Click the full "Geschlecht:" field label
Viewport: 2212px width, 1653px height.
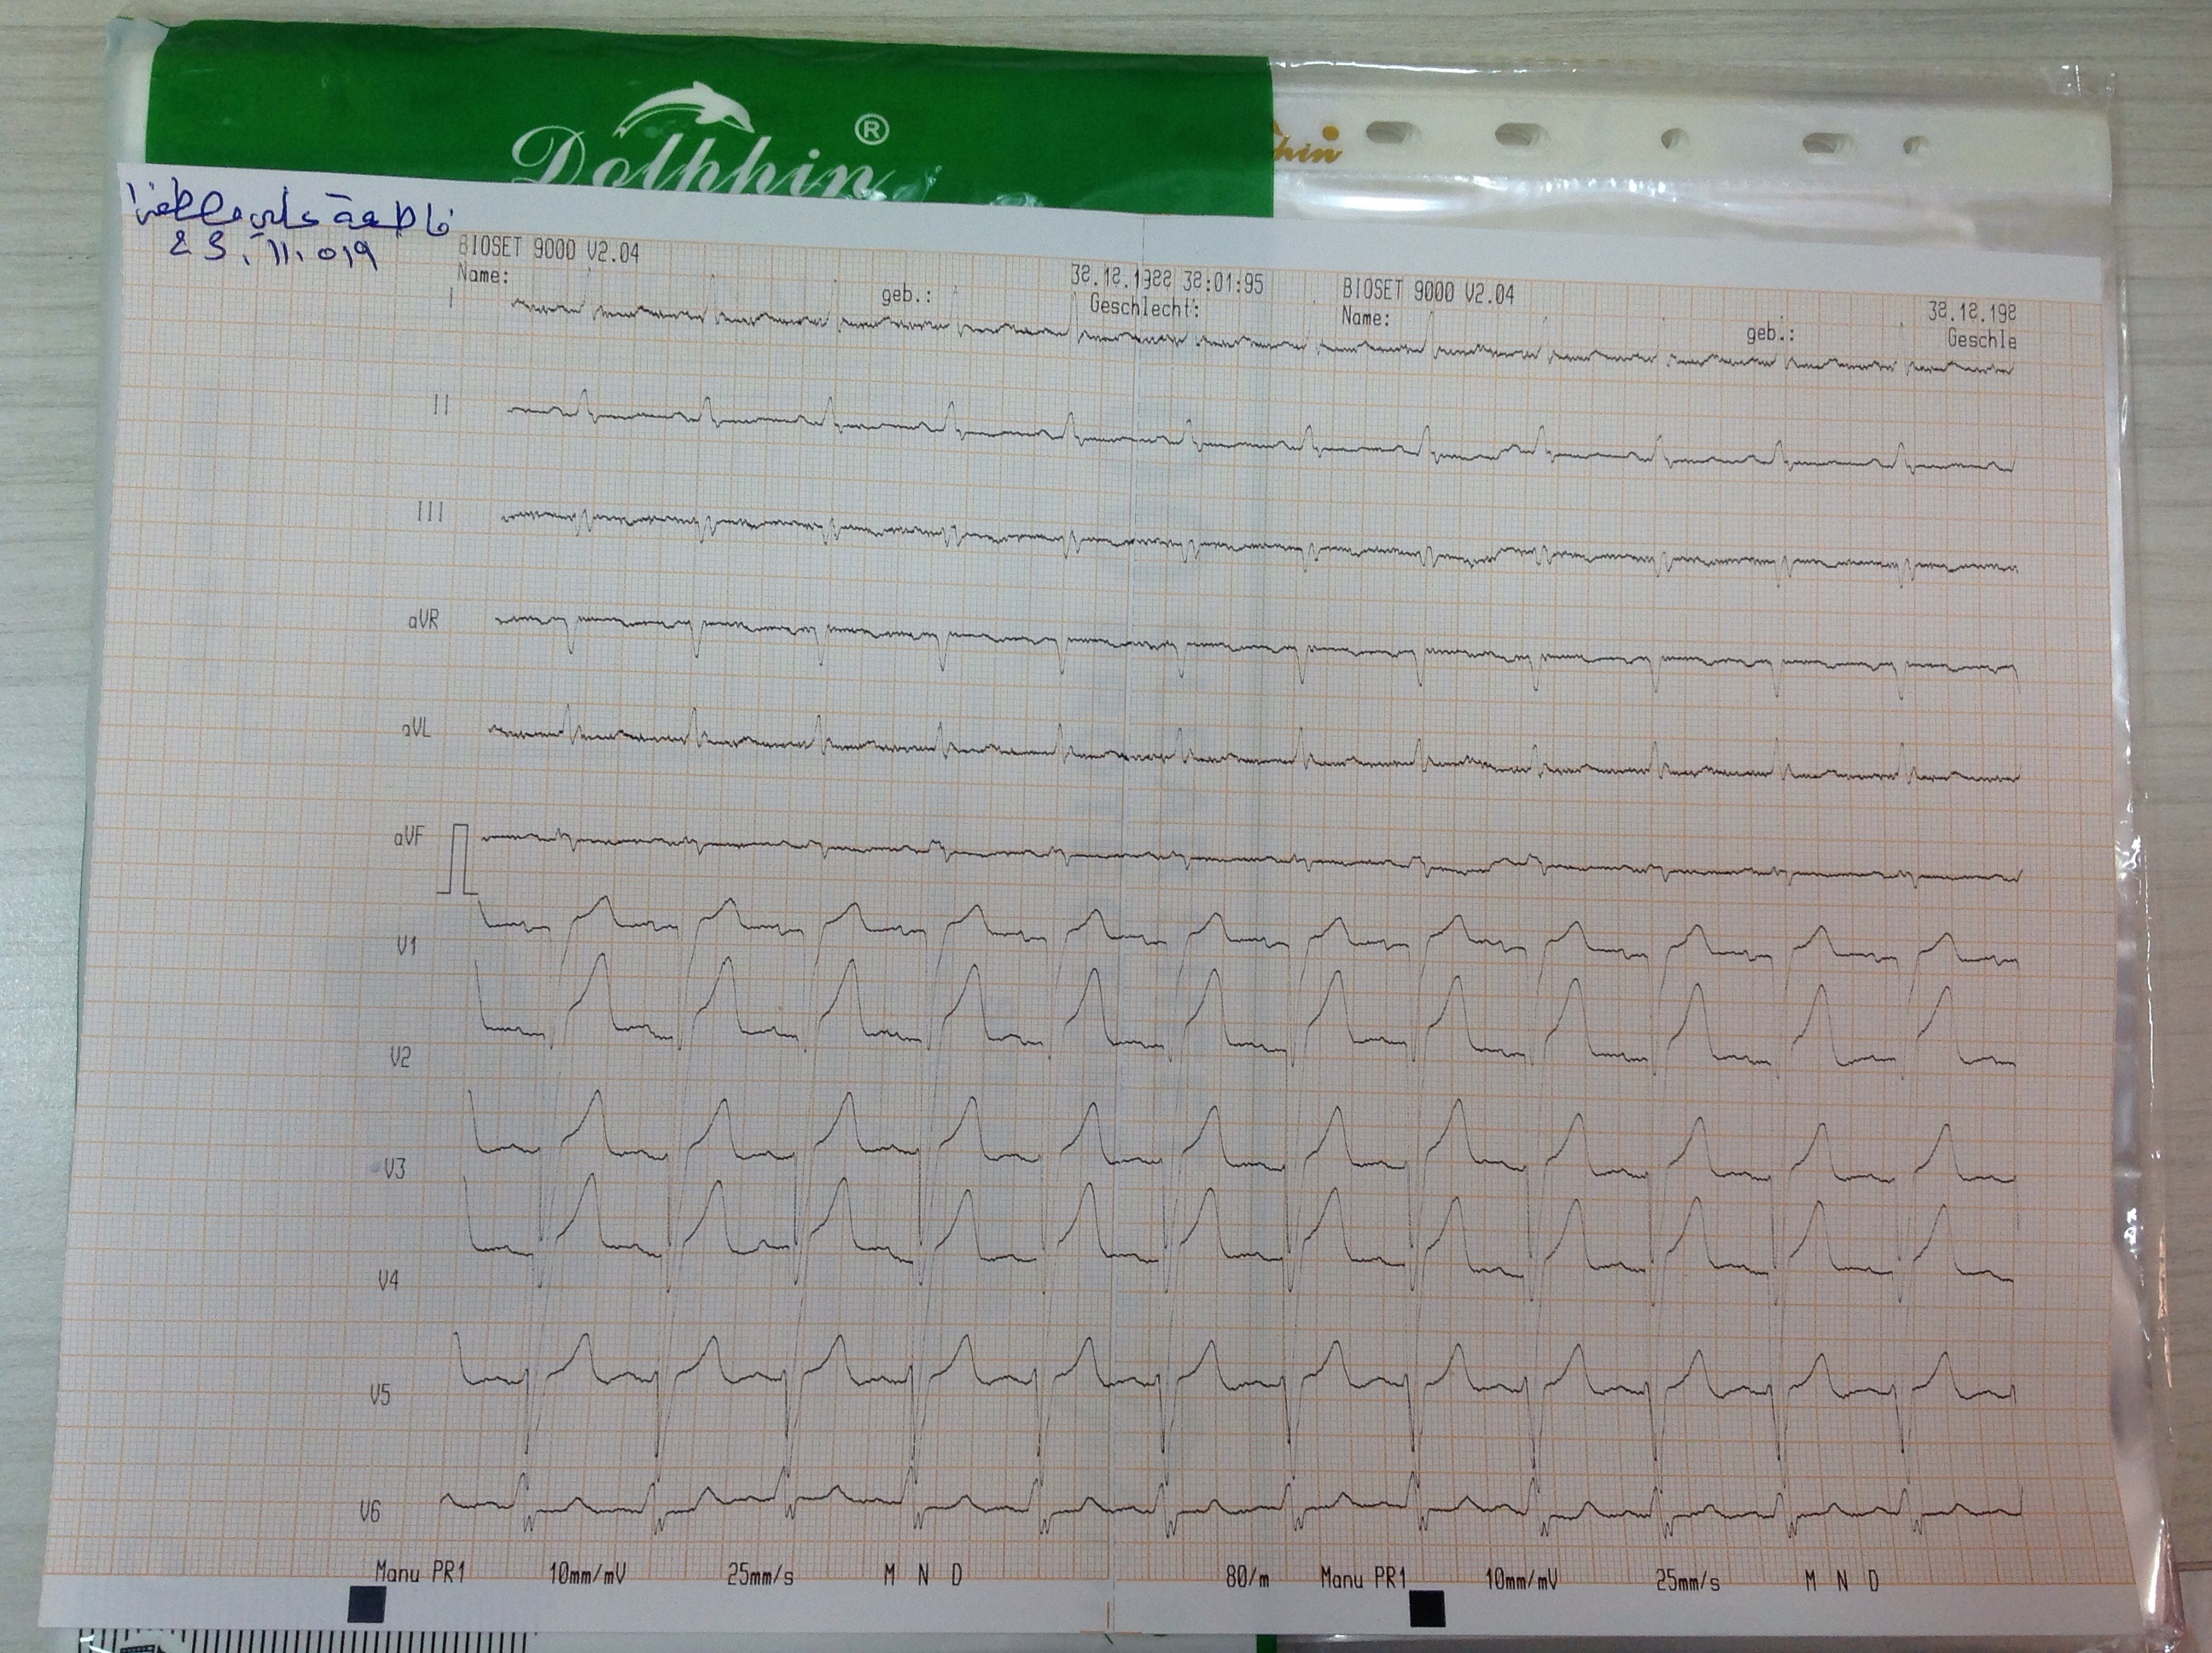pos(1144,307)
